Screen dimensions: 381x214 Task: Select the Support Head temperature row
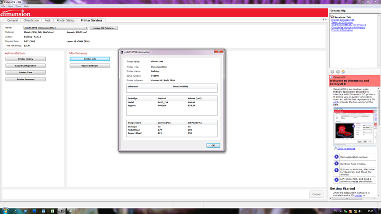click(171, 133)
